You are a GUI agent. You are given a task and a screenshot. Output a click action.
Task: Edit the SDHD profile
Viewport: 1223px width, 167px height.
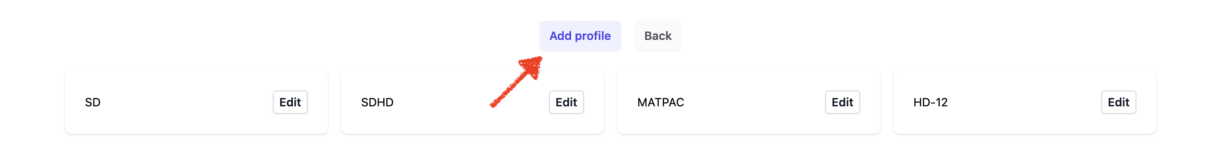pos(566,102)
